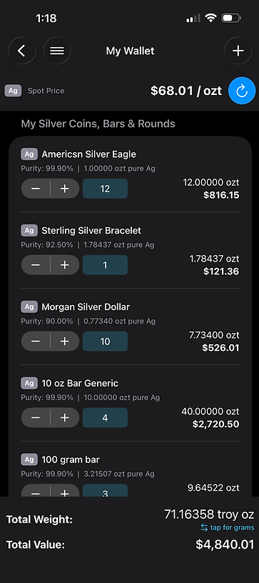This screenshot has width=259, height=583.
Task: Add a new item with plus icon
Action: pyautogui.click(x=238, y=51)
